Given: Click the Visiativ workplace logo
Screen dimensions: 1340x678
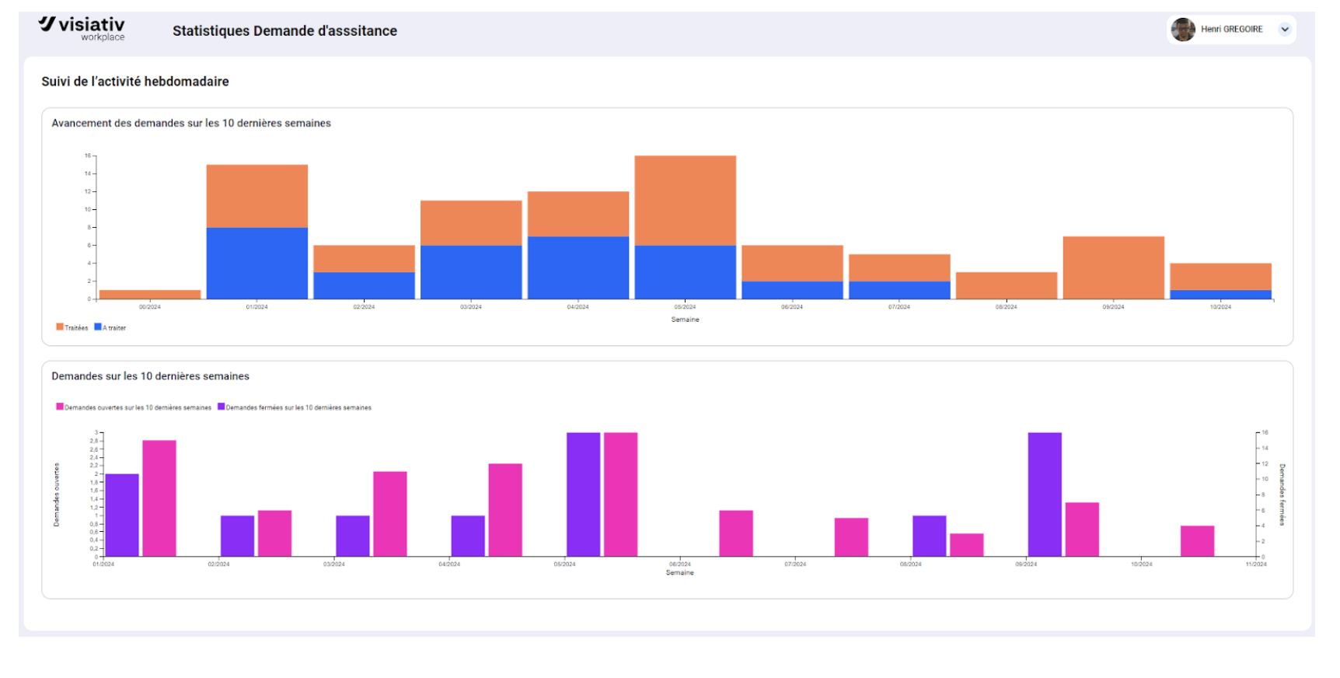Looking at the screenshot, I should click(82, 28).
